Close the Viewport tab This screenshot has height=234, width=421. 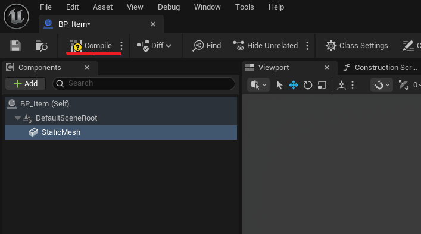click(x=327, y=68)
